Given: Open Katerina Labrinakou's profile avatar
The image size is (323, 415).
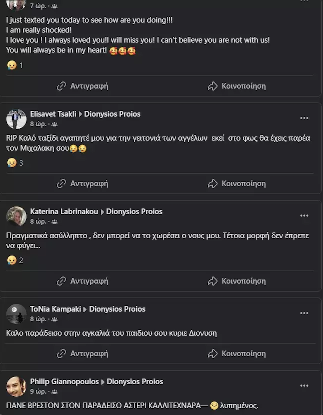Looking at the screenshot, I should click(16, 216).
